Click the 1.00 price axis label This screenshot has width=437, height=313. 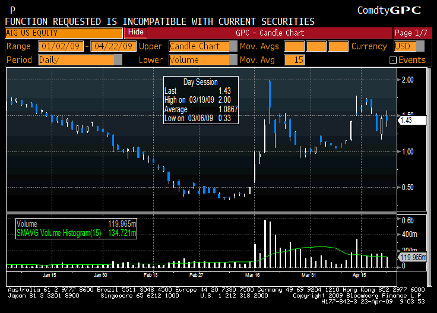point(407,151)
